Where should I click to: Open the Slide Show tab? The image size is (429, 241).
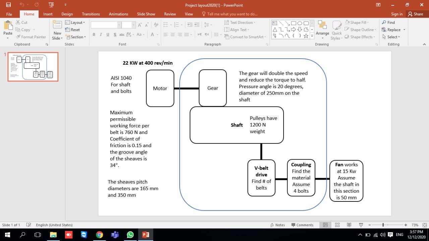[x=146, y=14]
